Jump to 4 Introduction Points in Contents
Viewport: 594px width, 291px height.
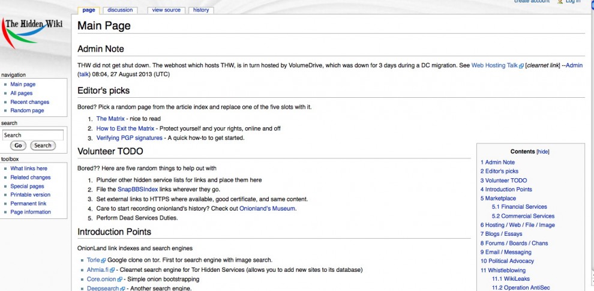tap(506, 190)
